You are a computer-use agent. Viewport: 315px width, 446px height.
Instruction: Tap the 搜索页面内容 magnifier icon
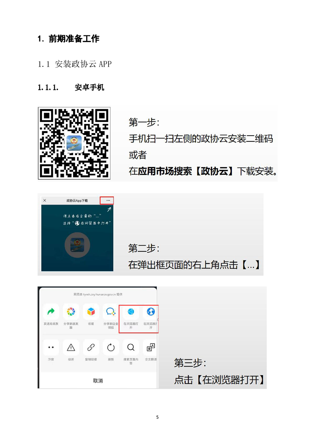click(x=131, y=347)
